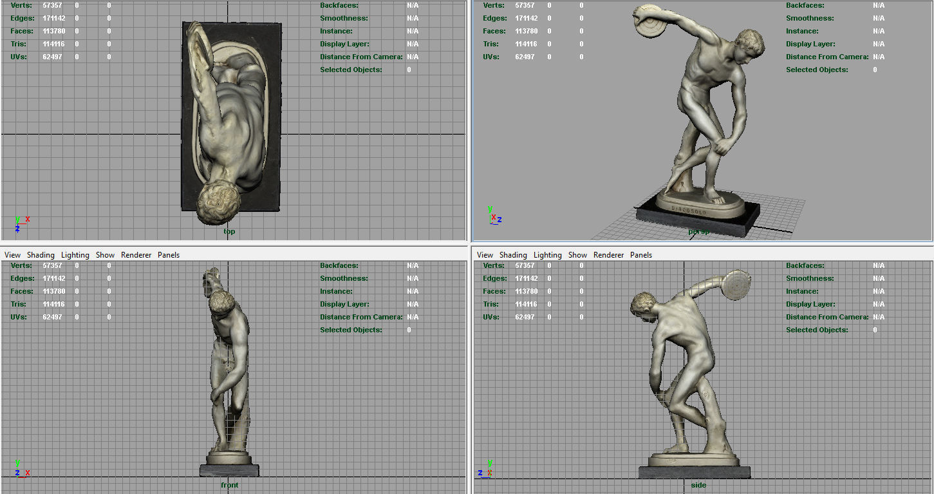Click the '171142' edge count in the top view
Screen dimensions: 934x494
pyautogui.click(x=53, y=18)
